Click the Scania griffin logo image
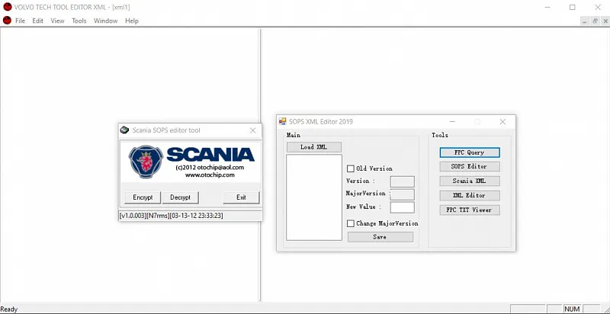 point(146,162)
